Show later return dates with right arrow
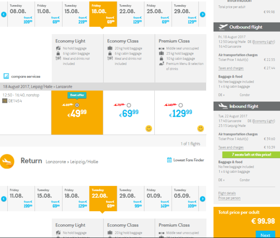This screenshot has height=238, width=280. (x=202, y=199)
